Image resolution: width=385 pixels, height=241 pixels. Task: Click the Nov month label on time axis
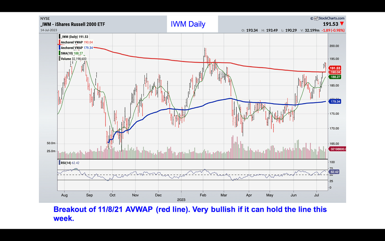tap(135, 195)
